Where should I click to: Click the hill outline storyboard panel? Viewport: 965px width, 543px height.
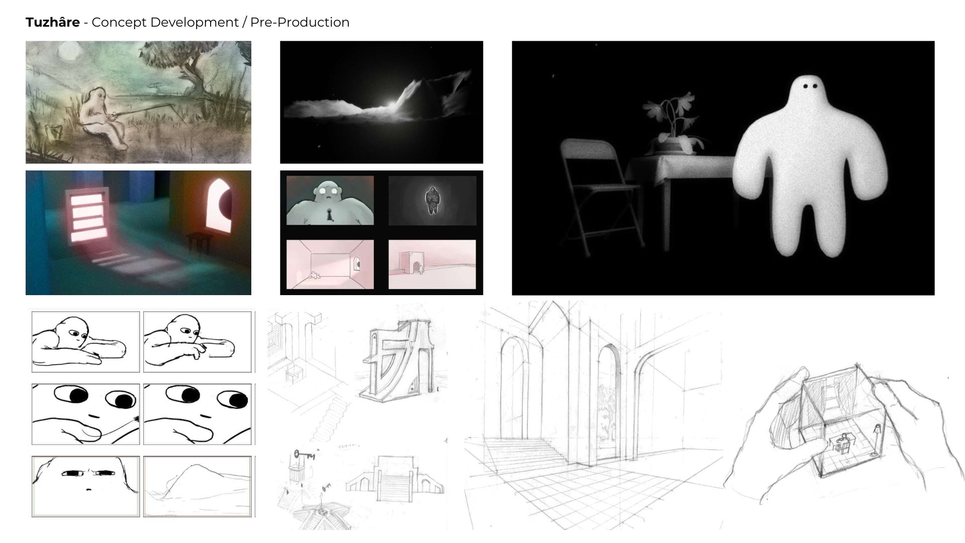point(197,486)
